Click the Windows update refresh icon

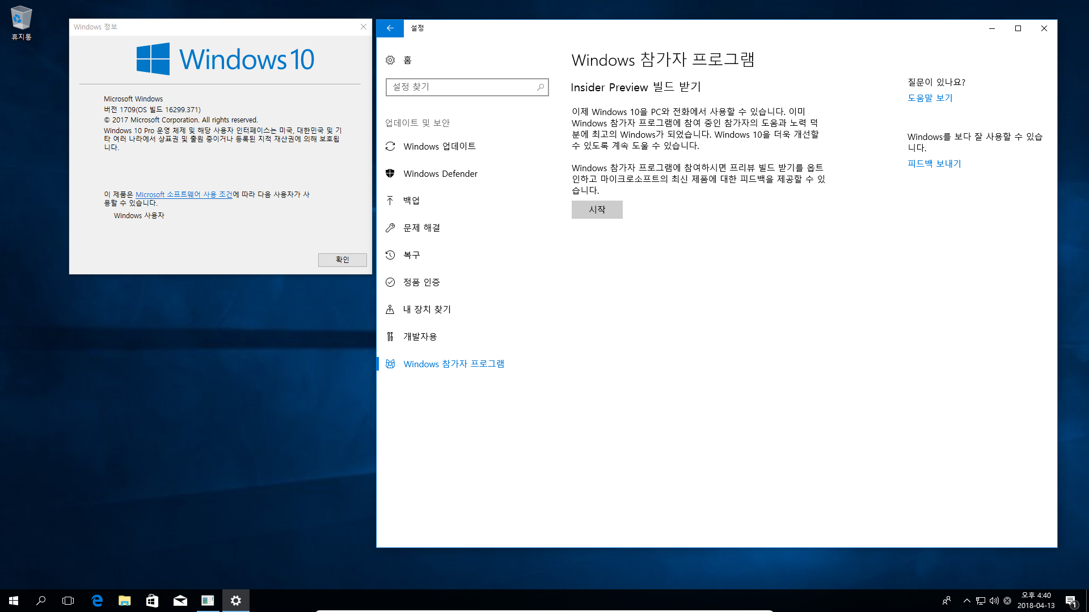[390, 146]
